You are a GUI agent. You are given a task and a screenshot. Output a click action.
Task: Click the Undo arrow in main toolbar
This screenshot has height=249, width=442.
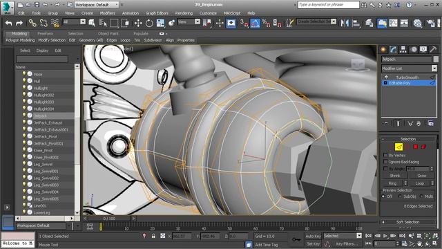(8, 23)
